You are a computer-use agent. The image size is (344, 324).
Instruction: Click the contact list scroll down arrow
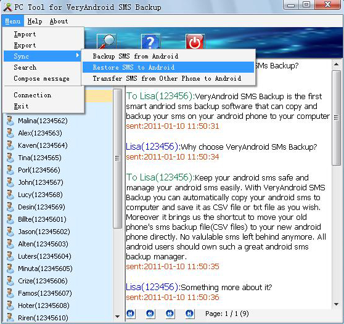tap(117, 317)
